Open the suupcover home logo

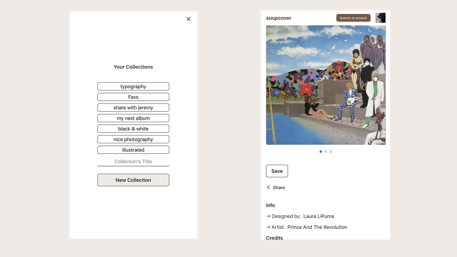pyautogui.click(x=279, y=18)
